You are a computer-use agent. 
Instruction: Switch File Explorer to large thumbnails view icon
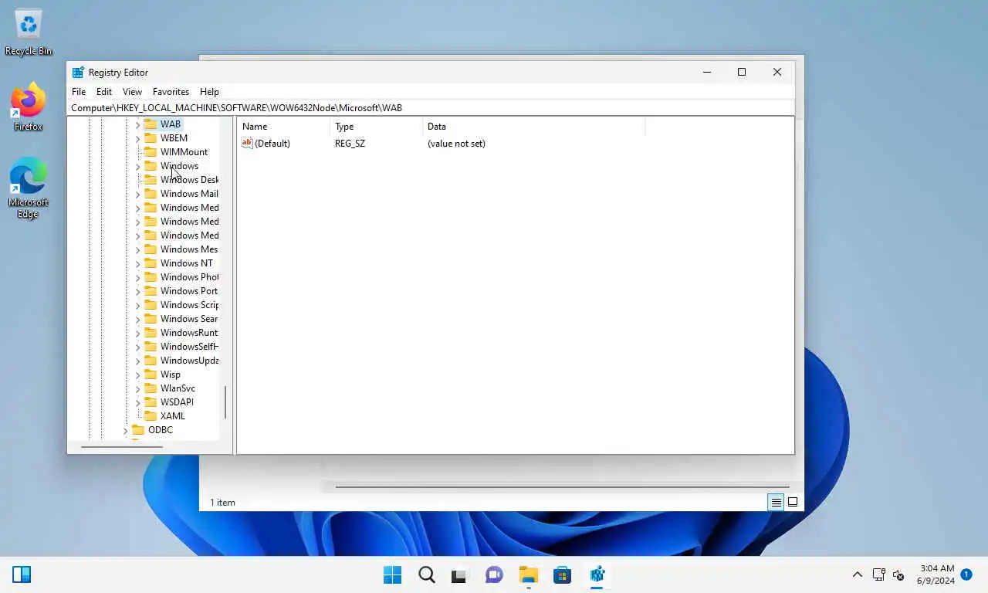tap(793, 502)
